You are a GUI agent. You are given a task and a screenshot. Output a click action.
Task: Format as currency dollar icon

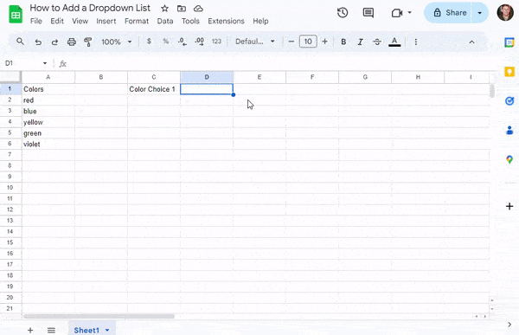pos(149,42)
